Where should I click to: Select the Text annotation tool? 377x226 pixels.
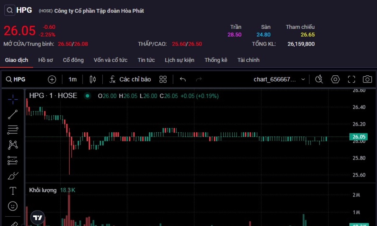click(x=13, y=191)
